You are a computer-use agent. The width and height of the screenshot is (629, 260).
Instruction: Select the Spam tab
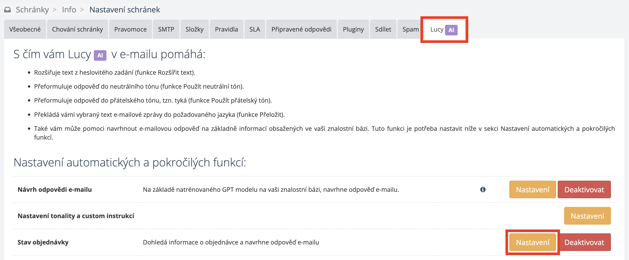410,29
